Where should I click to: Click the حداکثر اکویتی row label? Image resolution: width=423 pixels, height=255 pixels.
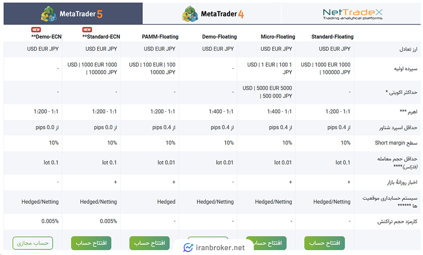(401, 93)
